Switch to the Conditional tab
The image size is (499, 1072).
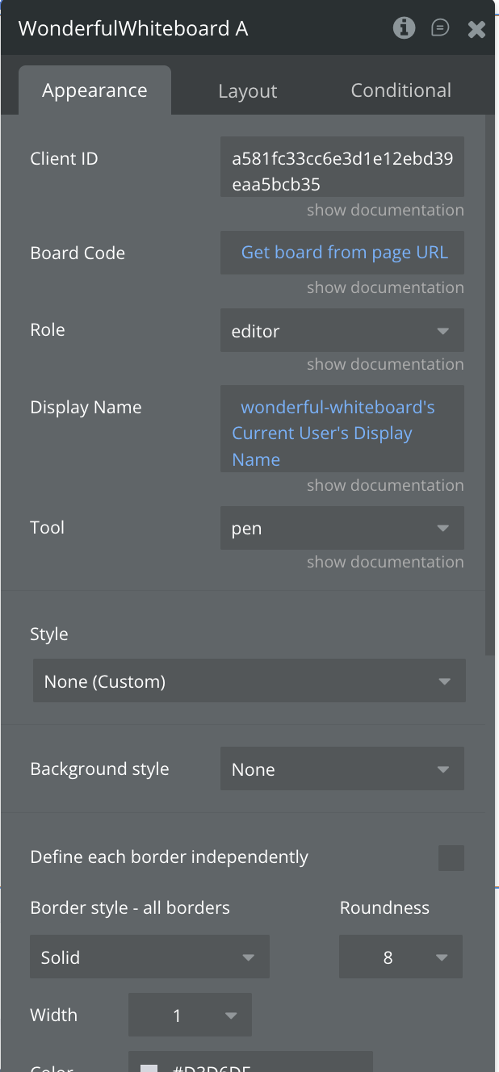coord(400,90)
